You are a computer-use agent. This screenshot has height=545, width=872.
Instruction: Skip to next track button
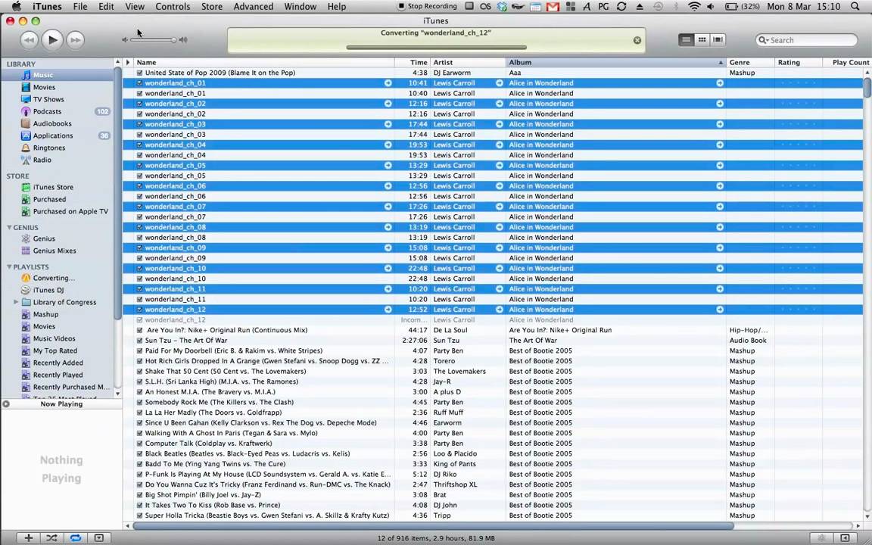(75, 40)
